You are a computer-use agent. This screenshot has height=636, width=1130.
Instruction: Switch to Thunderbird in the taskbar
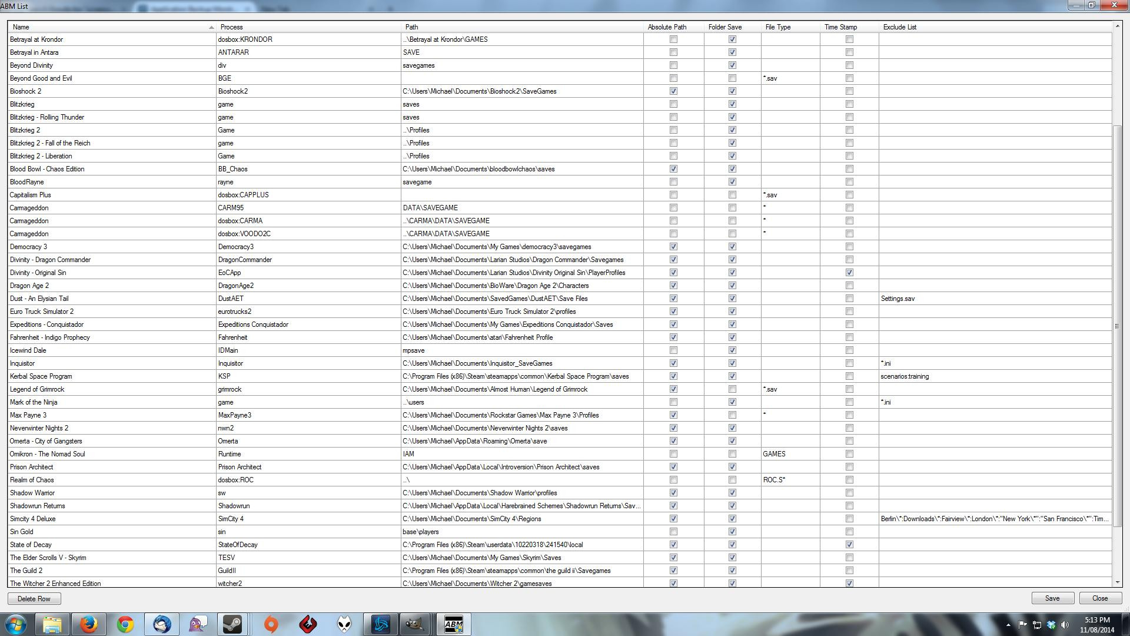162,624
